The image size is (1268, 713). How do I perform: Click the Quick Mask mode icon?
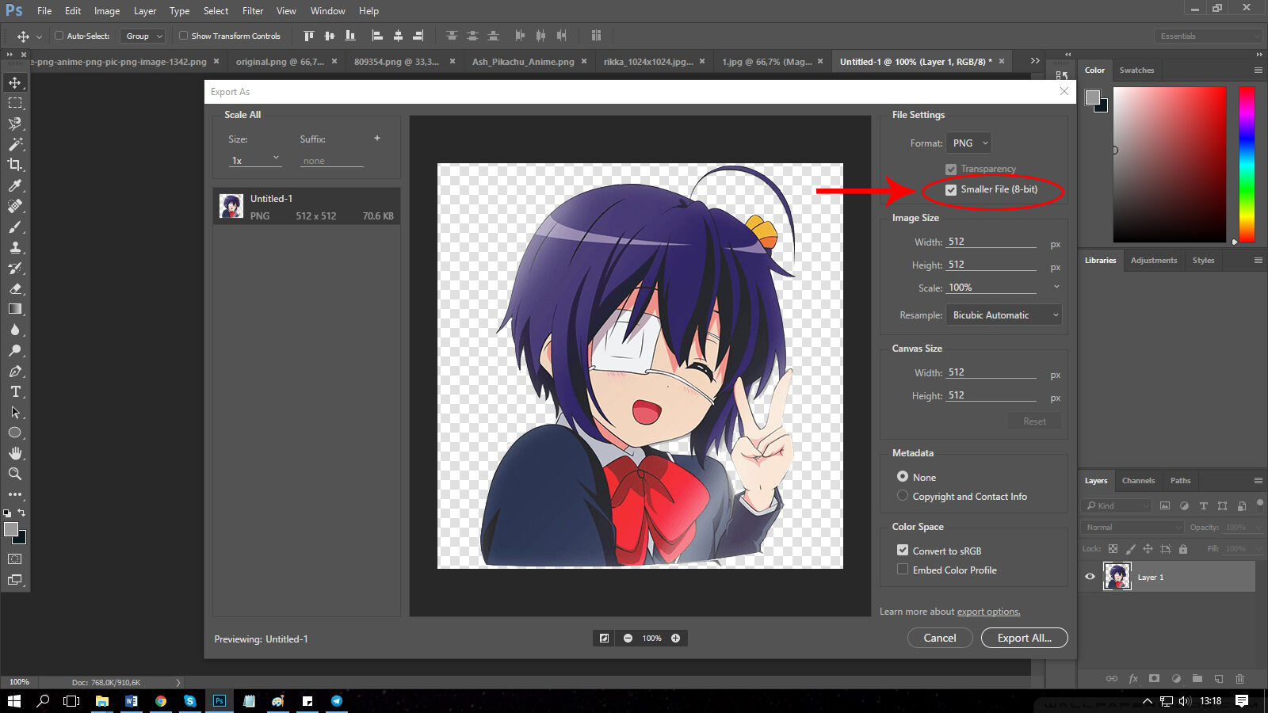15,559
